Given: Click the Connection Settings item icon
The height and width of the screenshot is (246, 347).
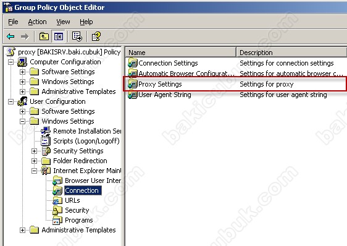Looking at the screenshot, I should (133, 63).
